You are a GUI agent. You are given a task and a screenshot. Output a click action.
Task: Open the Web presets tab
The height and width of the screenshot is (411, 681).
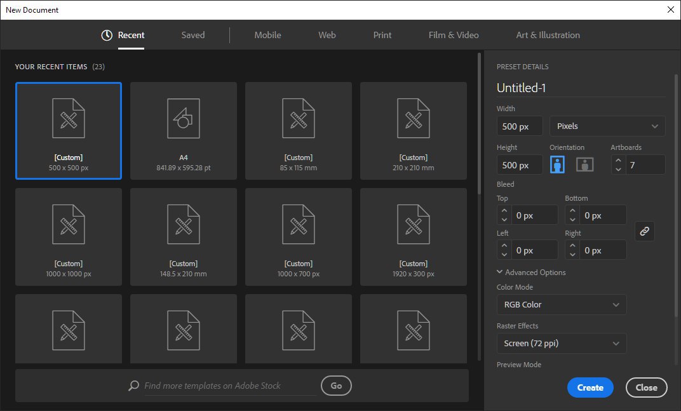tap(327, 35)
